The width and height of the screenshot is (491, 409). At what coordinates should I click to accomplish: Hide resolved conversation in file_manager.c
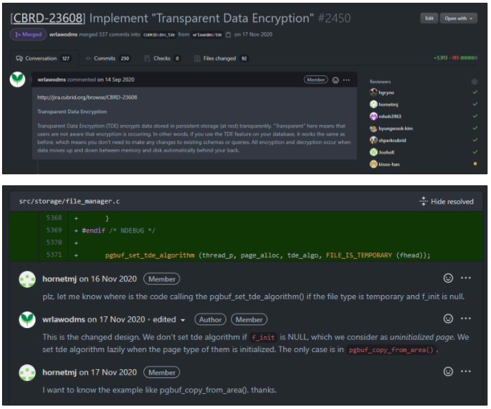click(x=446, y=202)
